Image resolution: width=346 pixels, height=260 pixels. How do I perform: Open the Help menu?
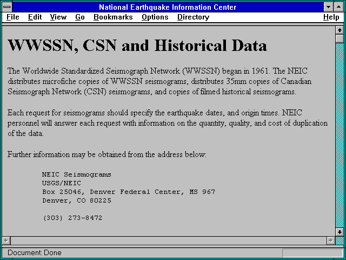point(331,17)
